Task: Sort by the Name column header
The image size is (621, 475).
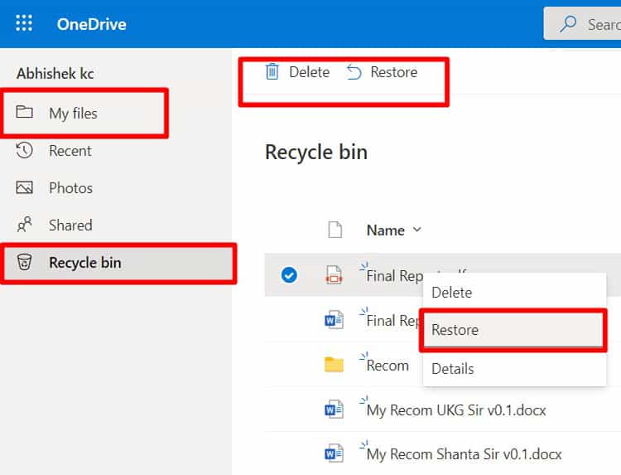Action: (x=385, y=230)
